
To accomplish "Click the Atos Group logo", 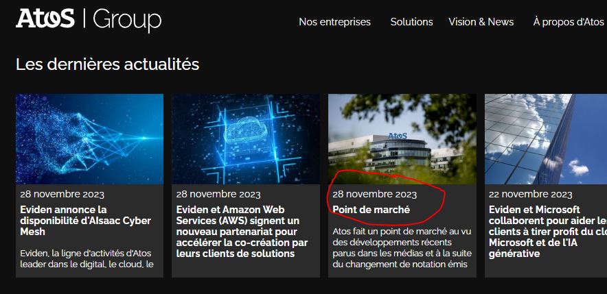I will 89,19.
